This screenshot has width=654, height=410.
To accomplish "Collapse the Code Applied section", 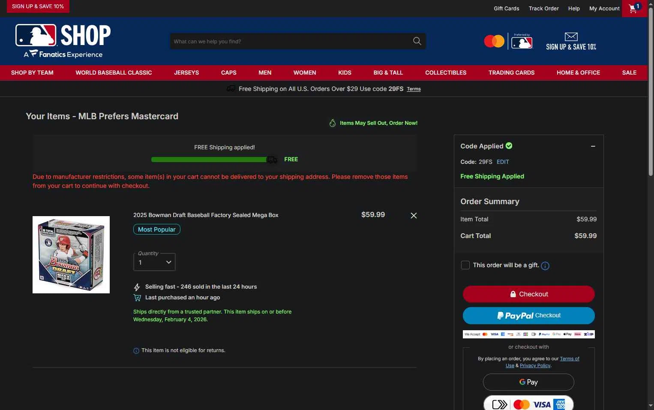I will [x=593, y=146].
